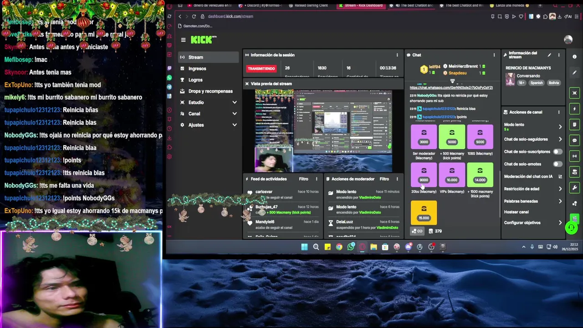Open Configurar objetivos settings
583x328 pixels.
[533, 223]
